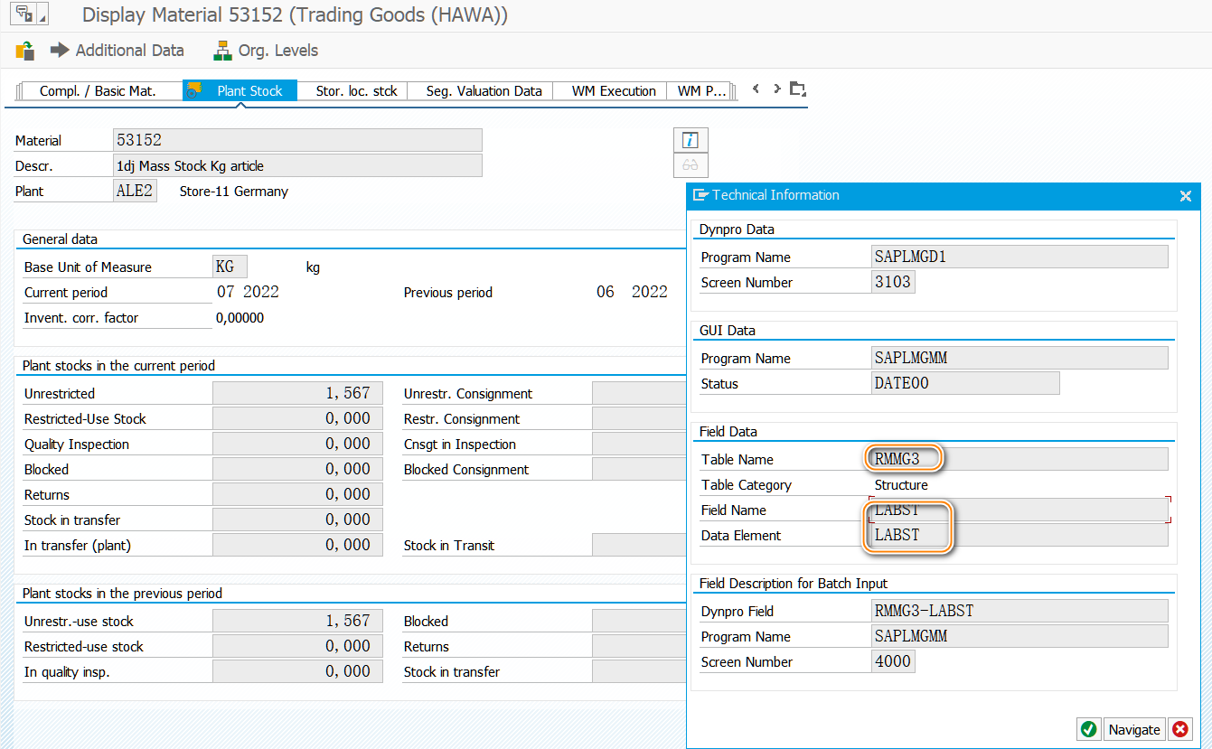Click the GUI Status DATE00 field

point(965,383)
